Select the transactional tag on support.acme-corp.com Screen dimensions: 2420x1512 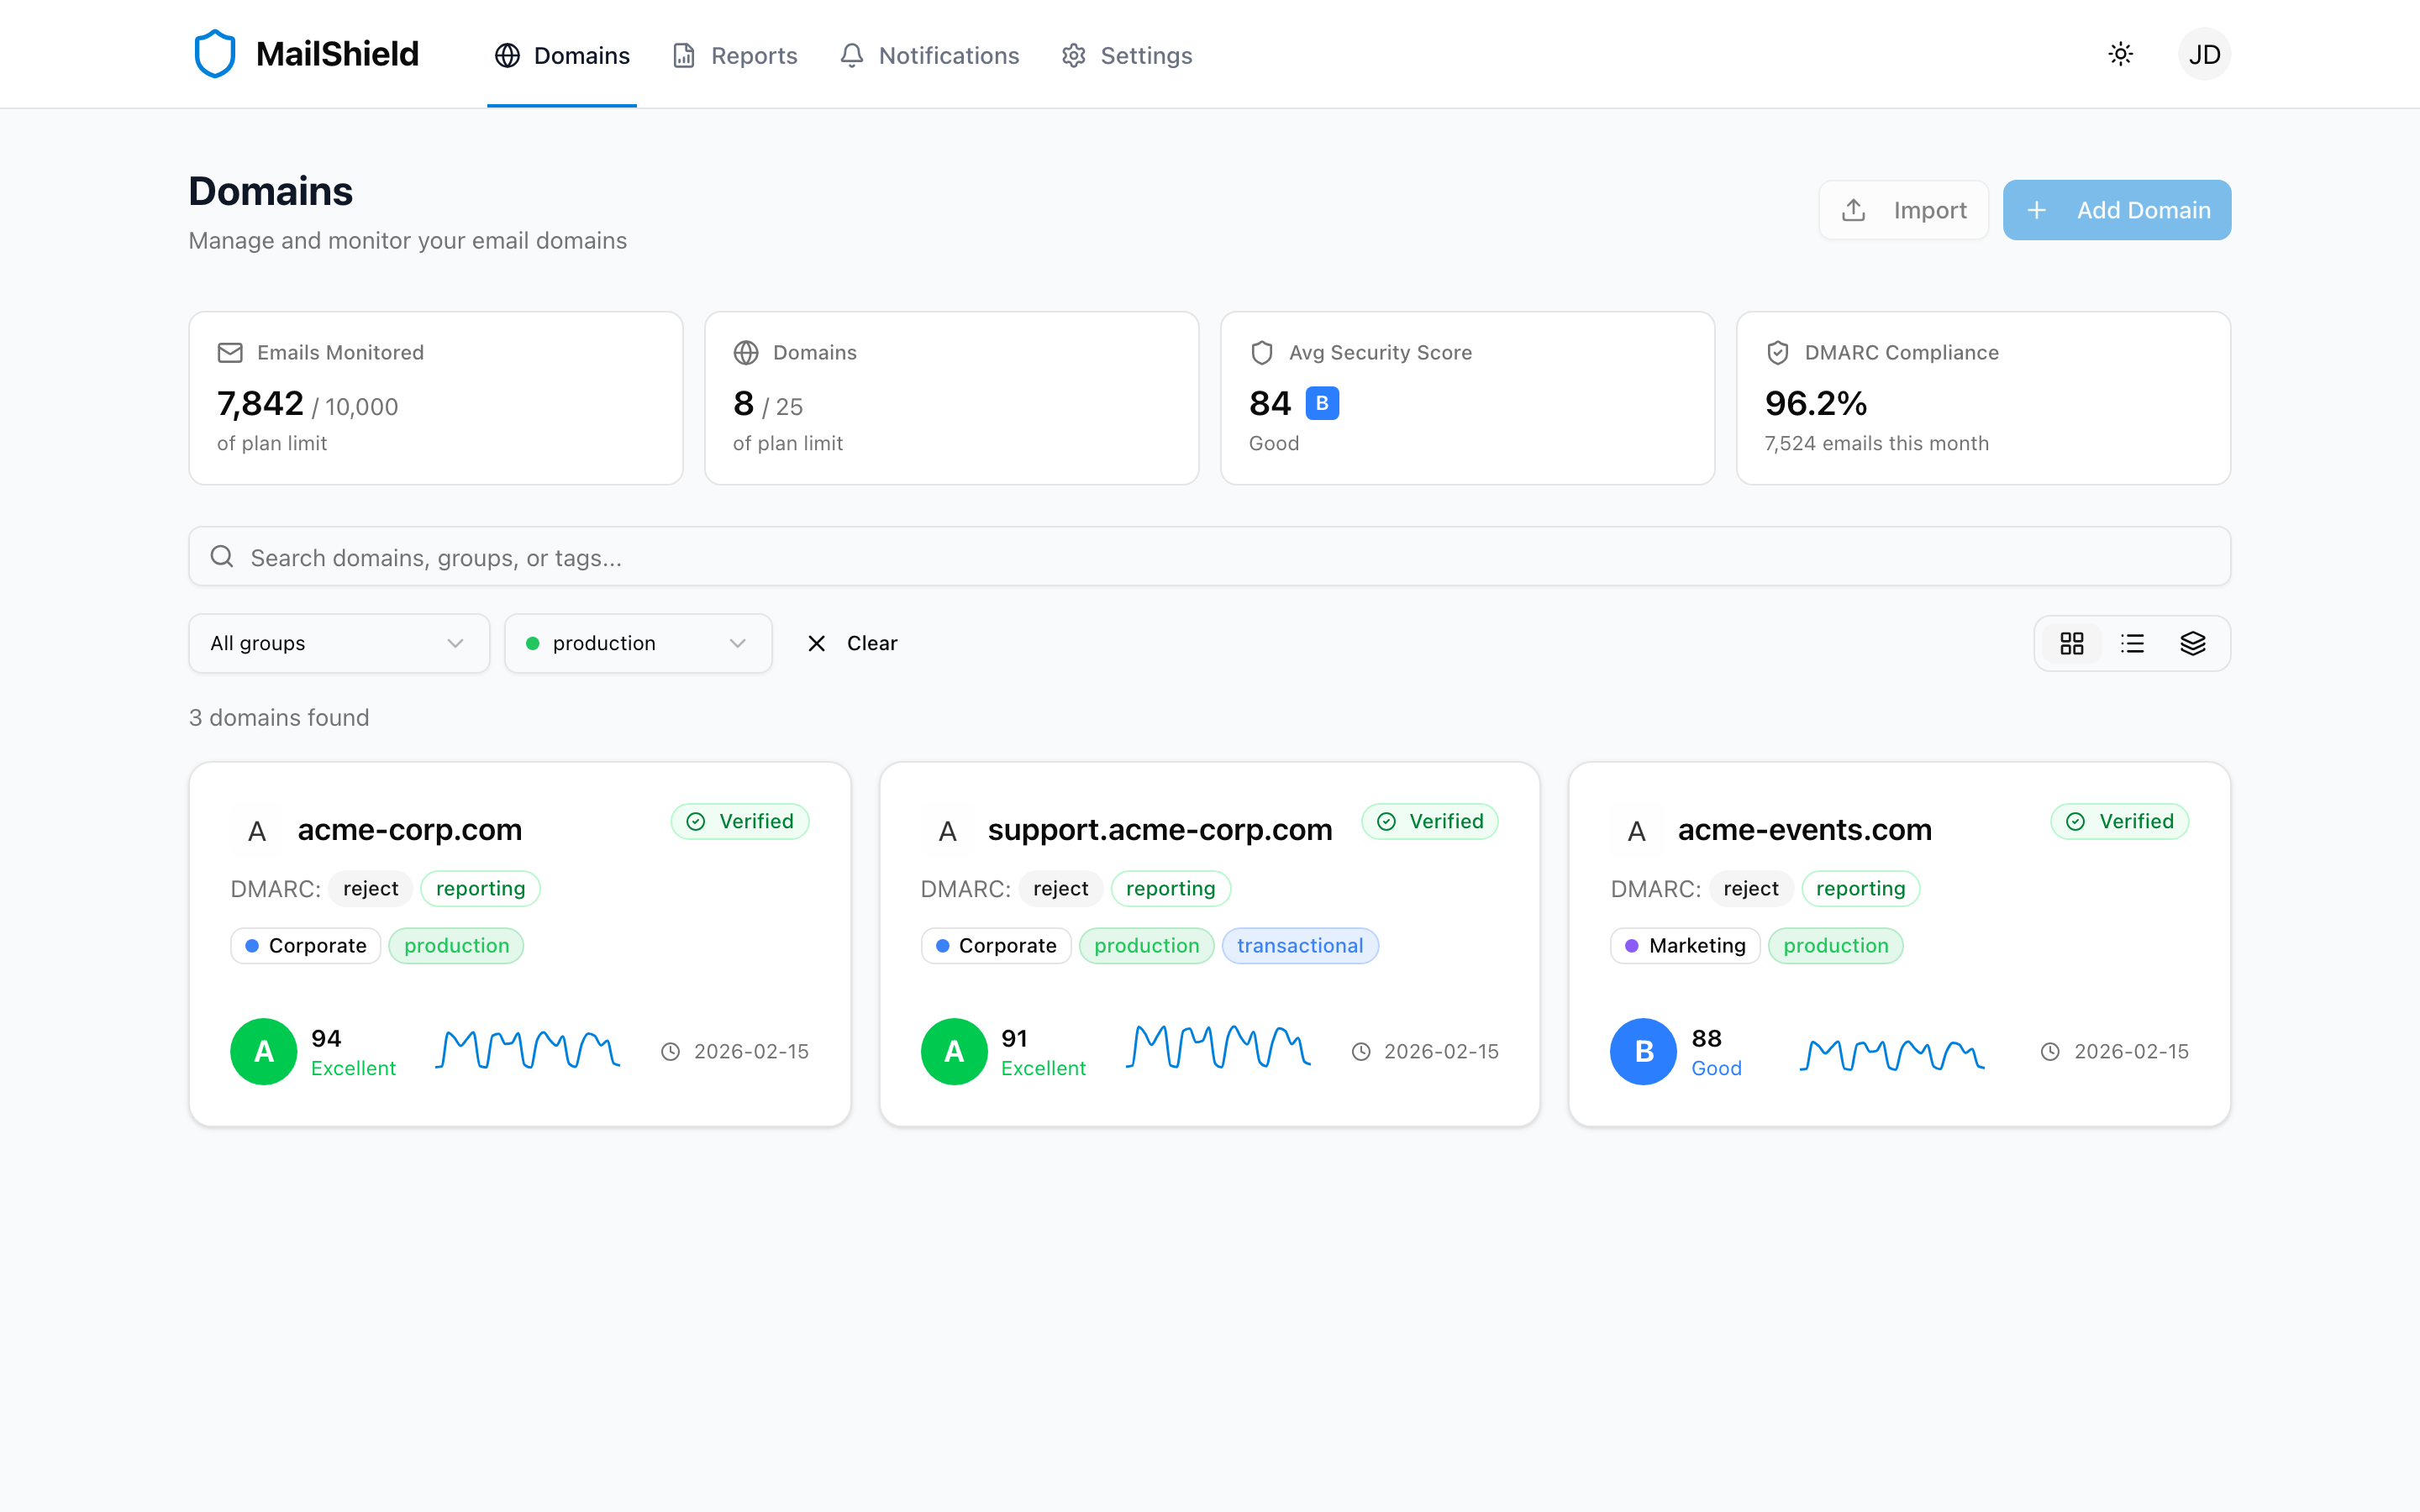pyautogui.click(x=1300, y=945)
